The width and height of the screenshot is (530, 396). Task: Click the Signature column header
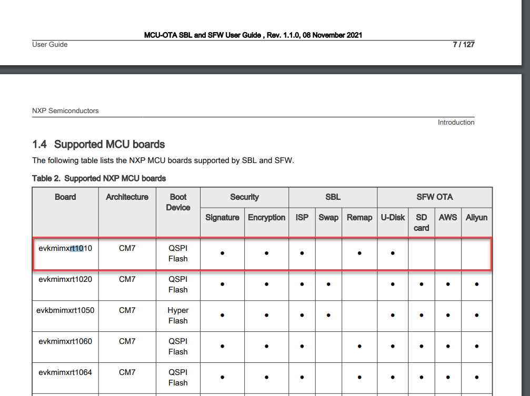tap(222, 217)
